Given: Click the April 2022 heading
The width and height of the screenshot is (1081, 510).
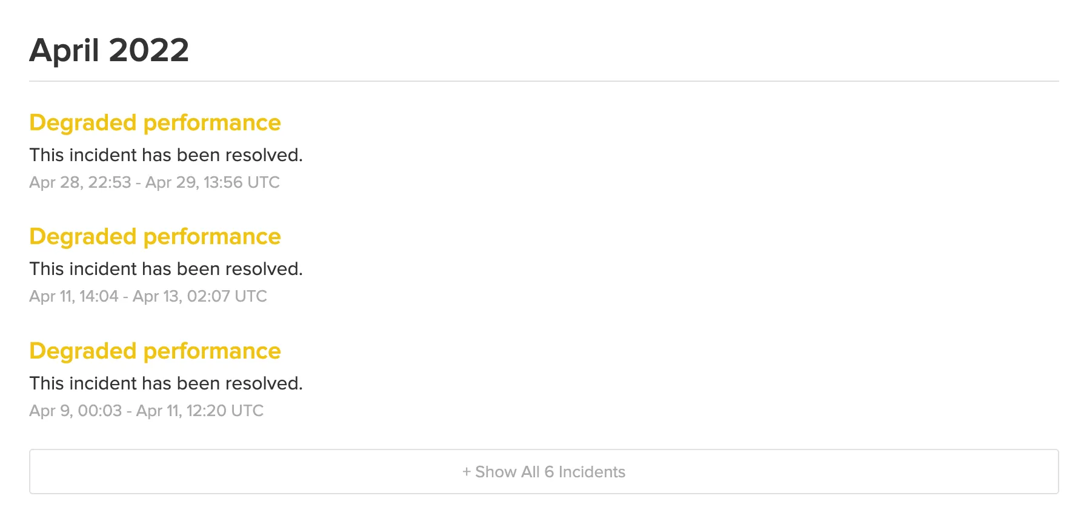Looking at the screenshot, I should tap(109, 50).
